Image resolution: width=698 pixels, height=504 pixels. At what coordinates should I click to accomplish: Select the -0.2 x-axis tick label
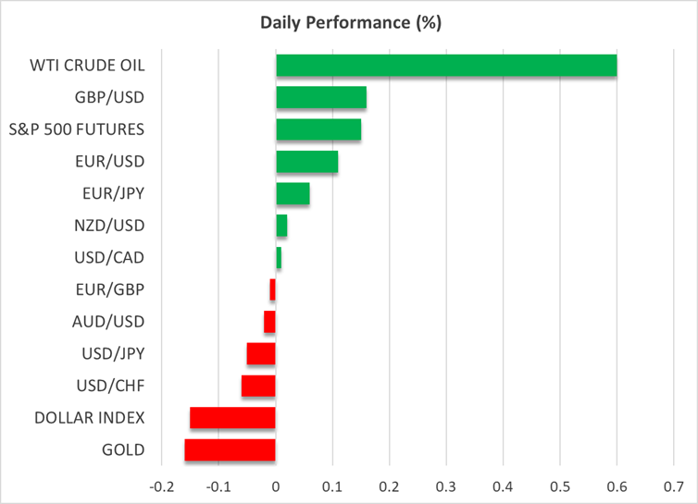[160, 486]
